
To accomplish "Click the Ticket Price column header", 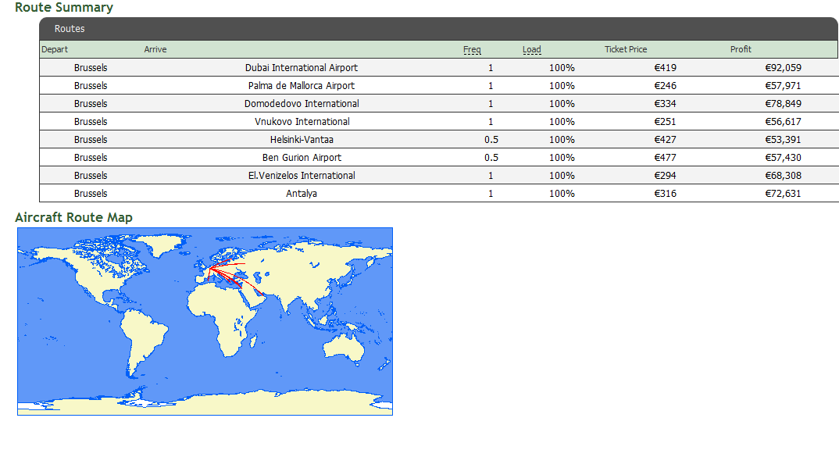I will (626, 49).
